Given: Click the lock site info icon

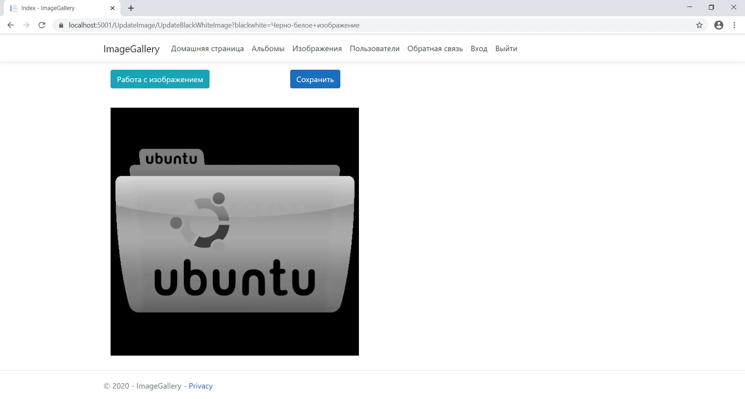Looking at the screenshot, I should pyautogui.click(x=61, y=25).
